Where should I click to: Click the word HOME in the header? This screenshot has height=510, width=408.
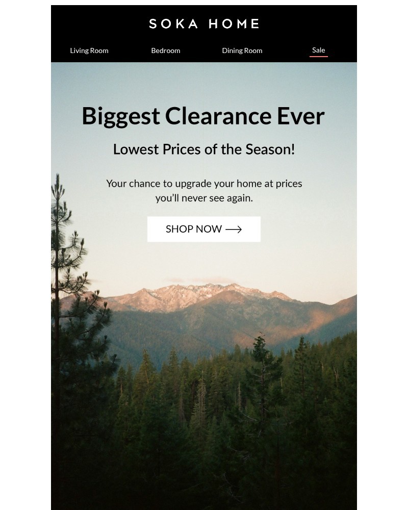point(234,24)
